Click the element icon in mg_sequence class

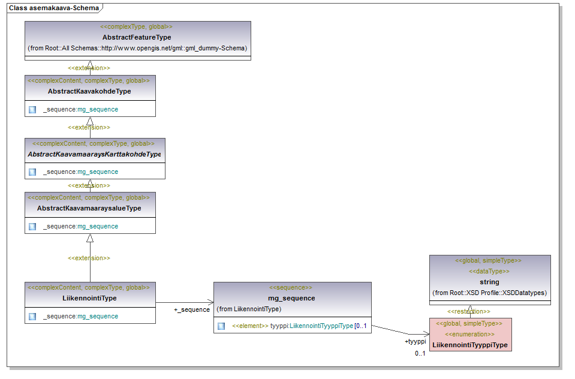tap(221, 326)
